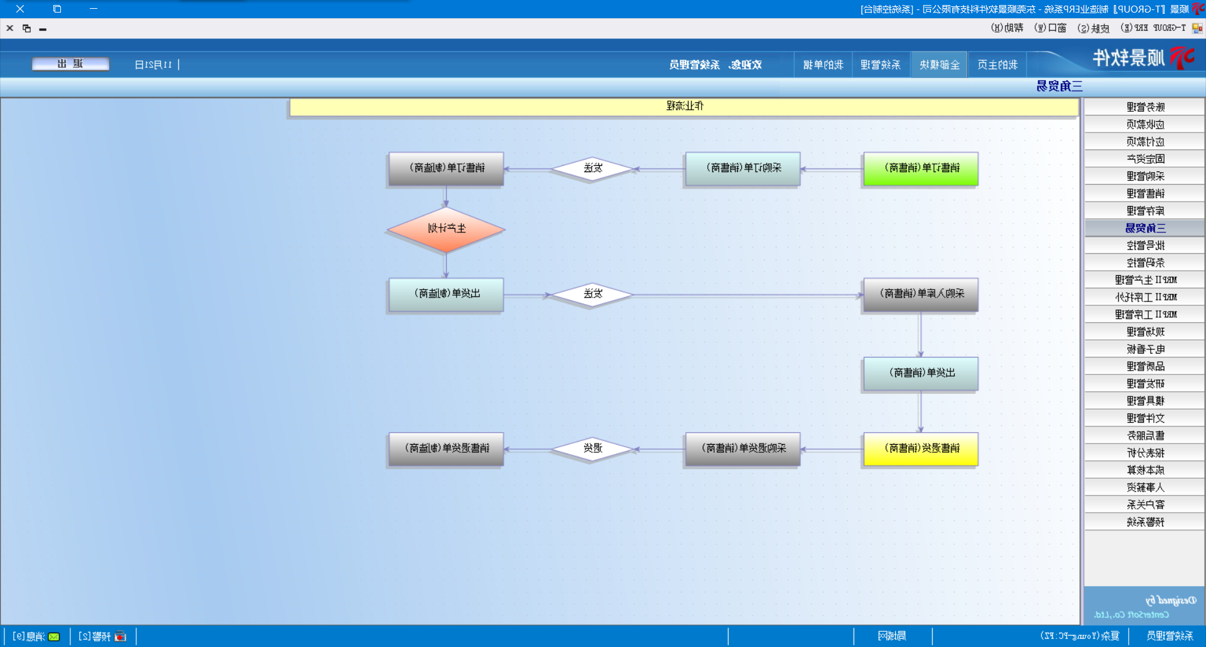Open the MRP II 生产管理 module

click(x=1144, y=280)
